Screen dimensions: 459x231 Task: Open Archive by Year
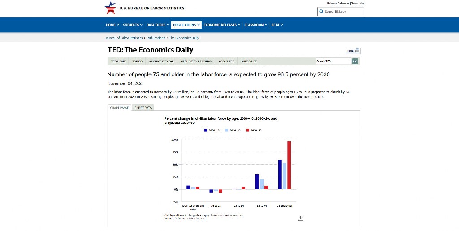(161, 61)
